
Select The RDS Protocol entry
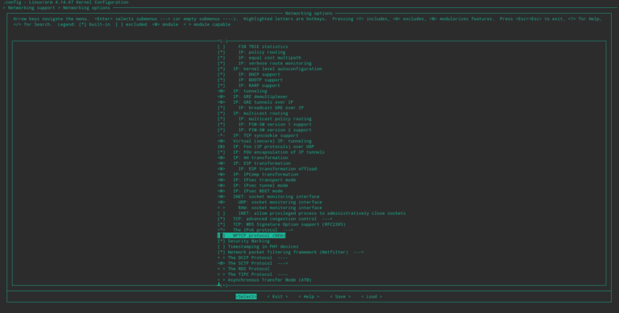pyautogui.click(x=243, y=269)
